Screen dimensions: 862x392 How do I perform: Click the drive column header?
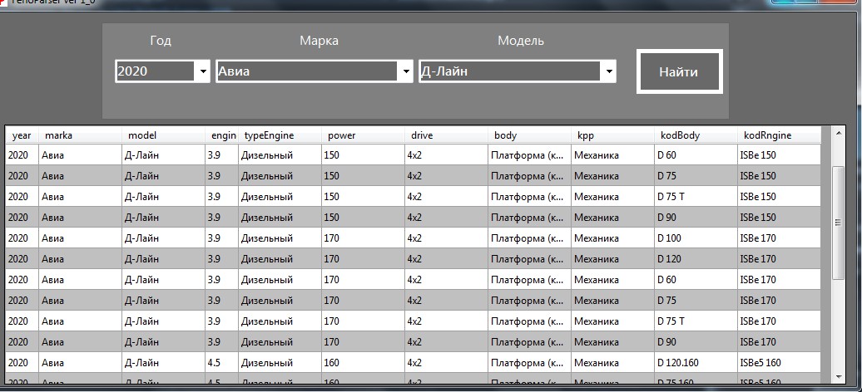click(446, 135)
